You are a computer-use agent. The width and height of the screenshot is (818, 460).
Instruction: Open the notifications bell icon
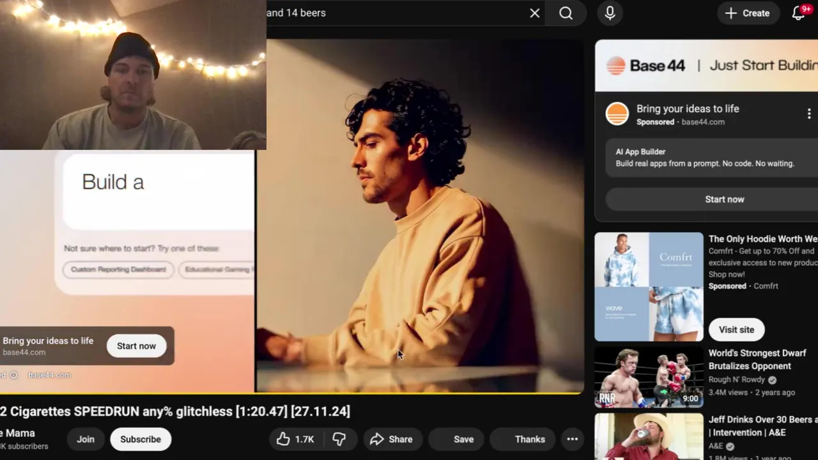click(798, 13)
